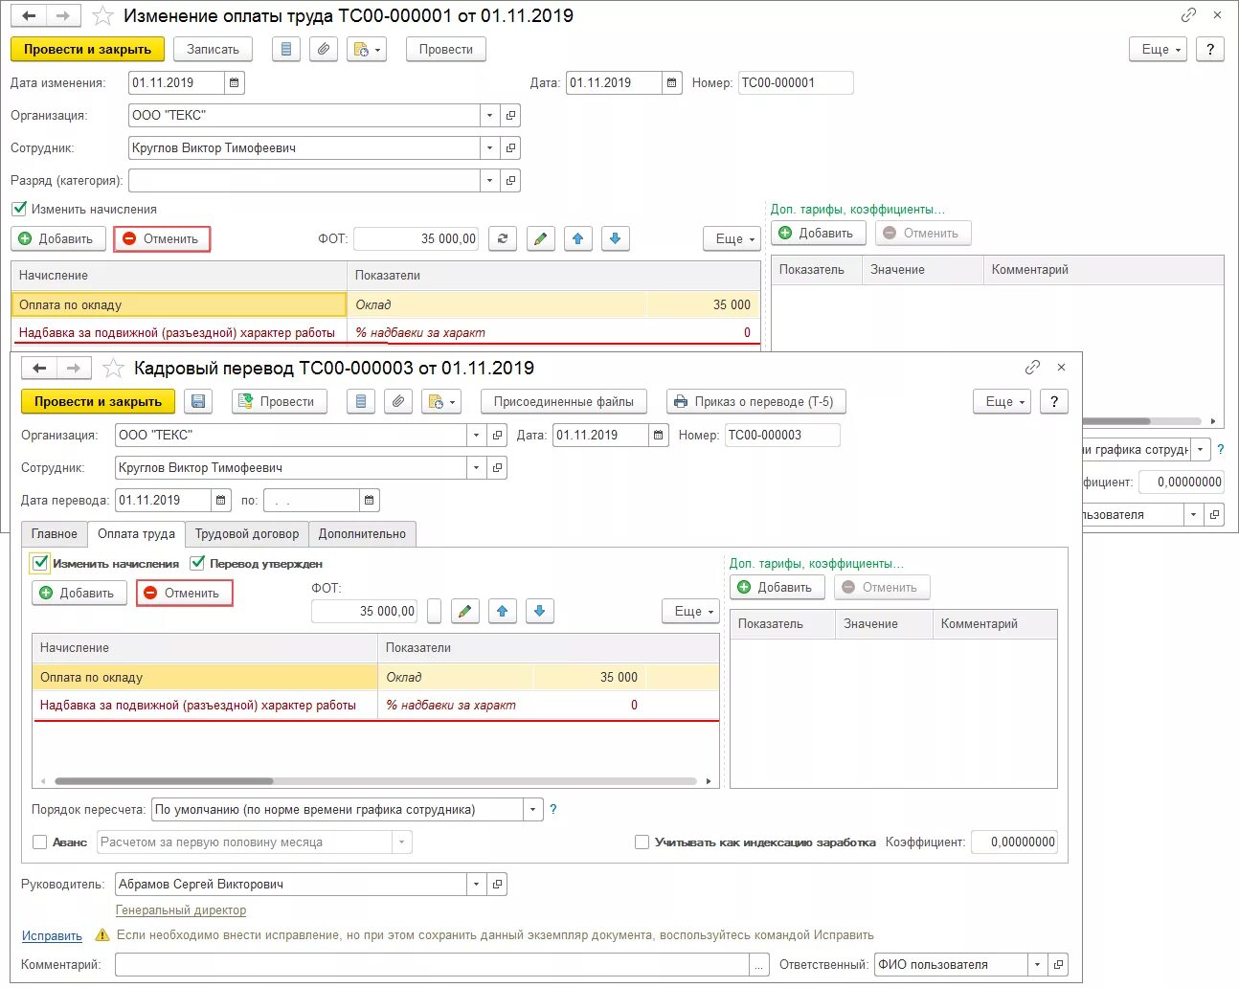Click move up arrow in Кадровый перевод
Image resolution: width=1239 pixels, height=988 pixels.
(x=502, y=611)
